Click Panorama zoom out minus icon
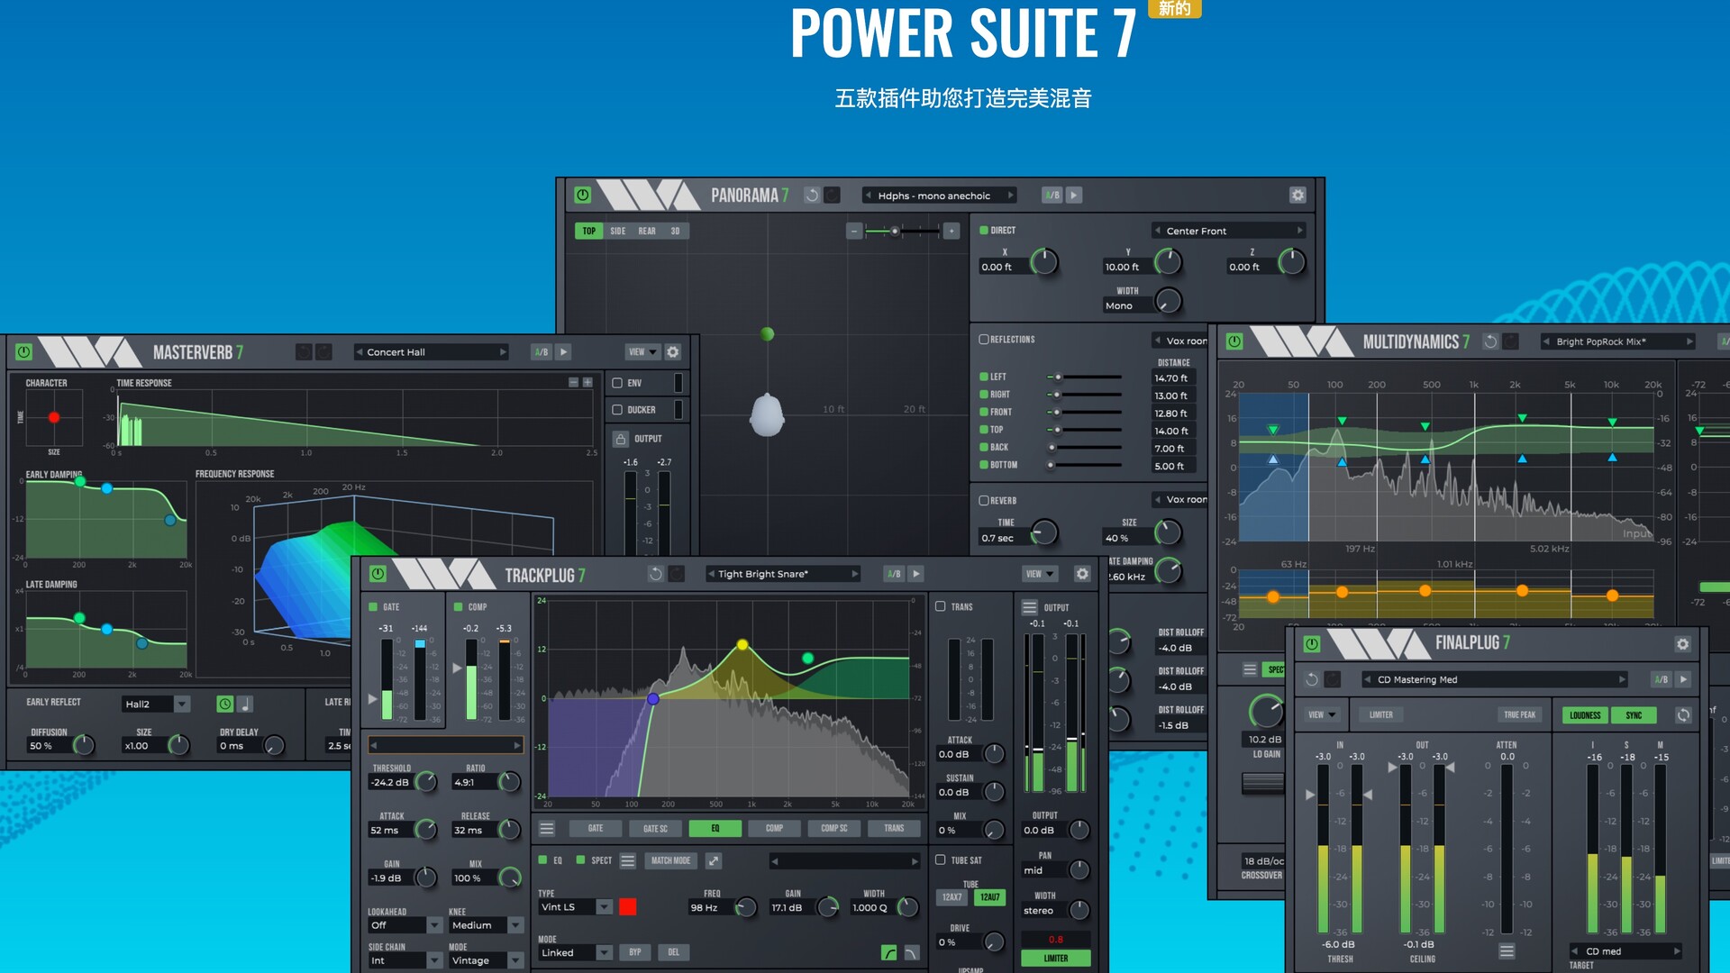 pos(853,232)
